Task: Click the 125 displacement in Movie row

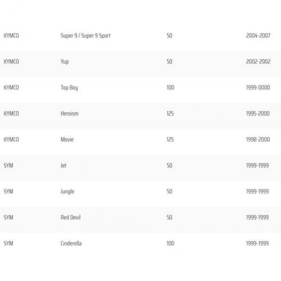Action: 170,140
